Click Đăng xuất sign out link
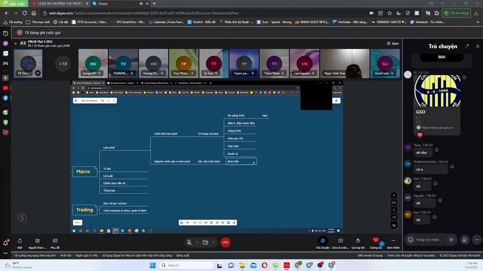The height and width of the screenshot is (271, 483). point(183,255)
